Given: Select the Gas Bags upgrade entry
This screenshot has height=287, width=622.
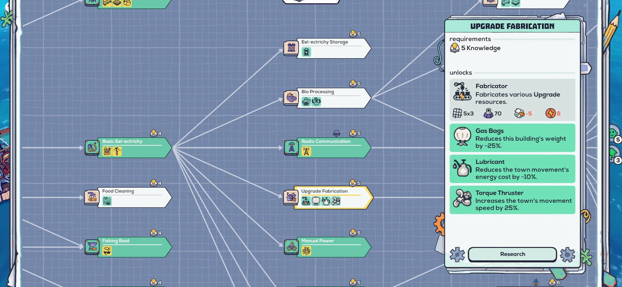Looking at the screenshot, I should point(512,138).
